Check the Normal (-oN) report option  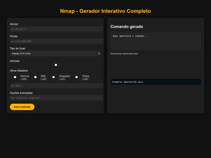tap(15, 77)
